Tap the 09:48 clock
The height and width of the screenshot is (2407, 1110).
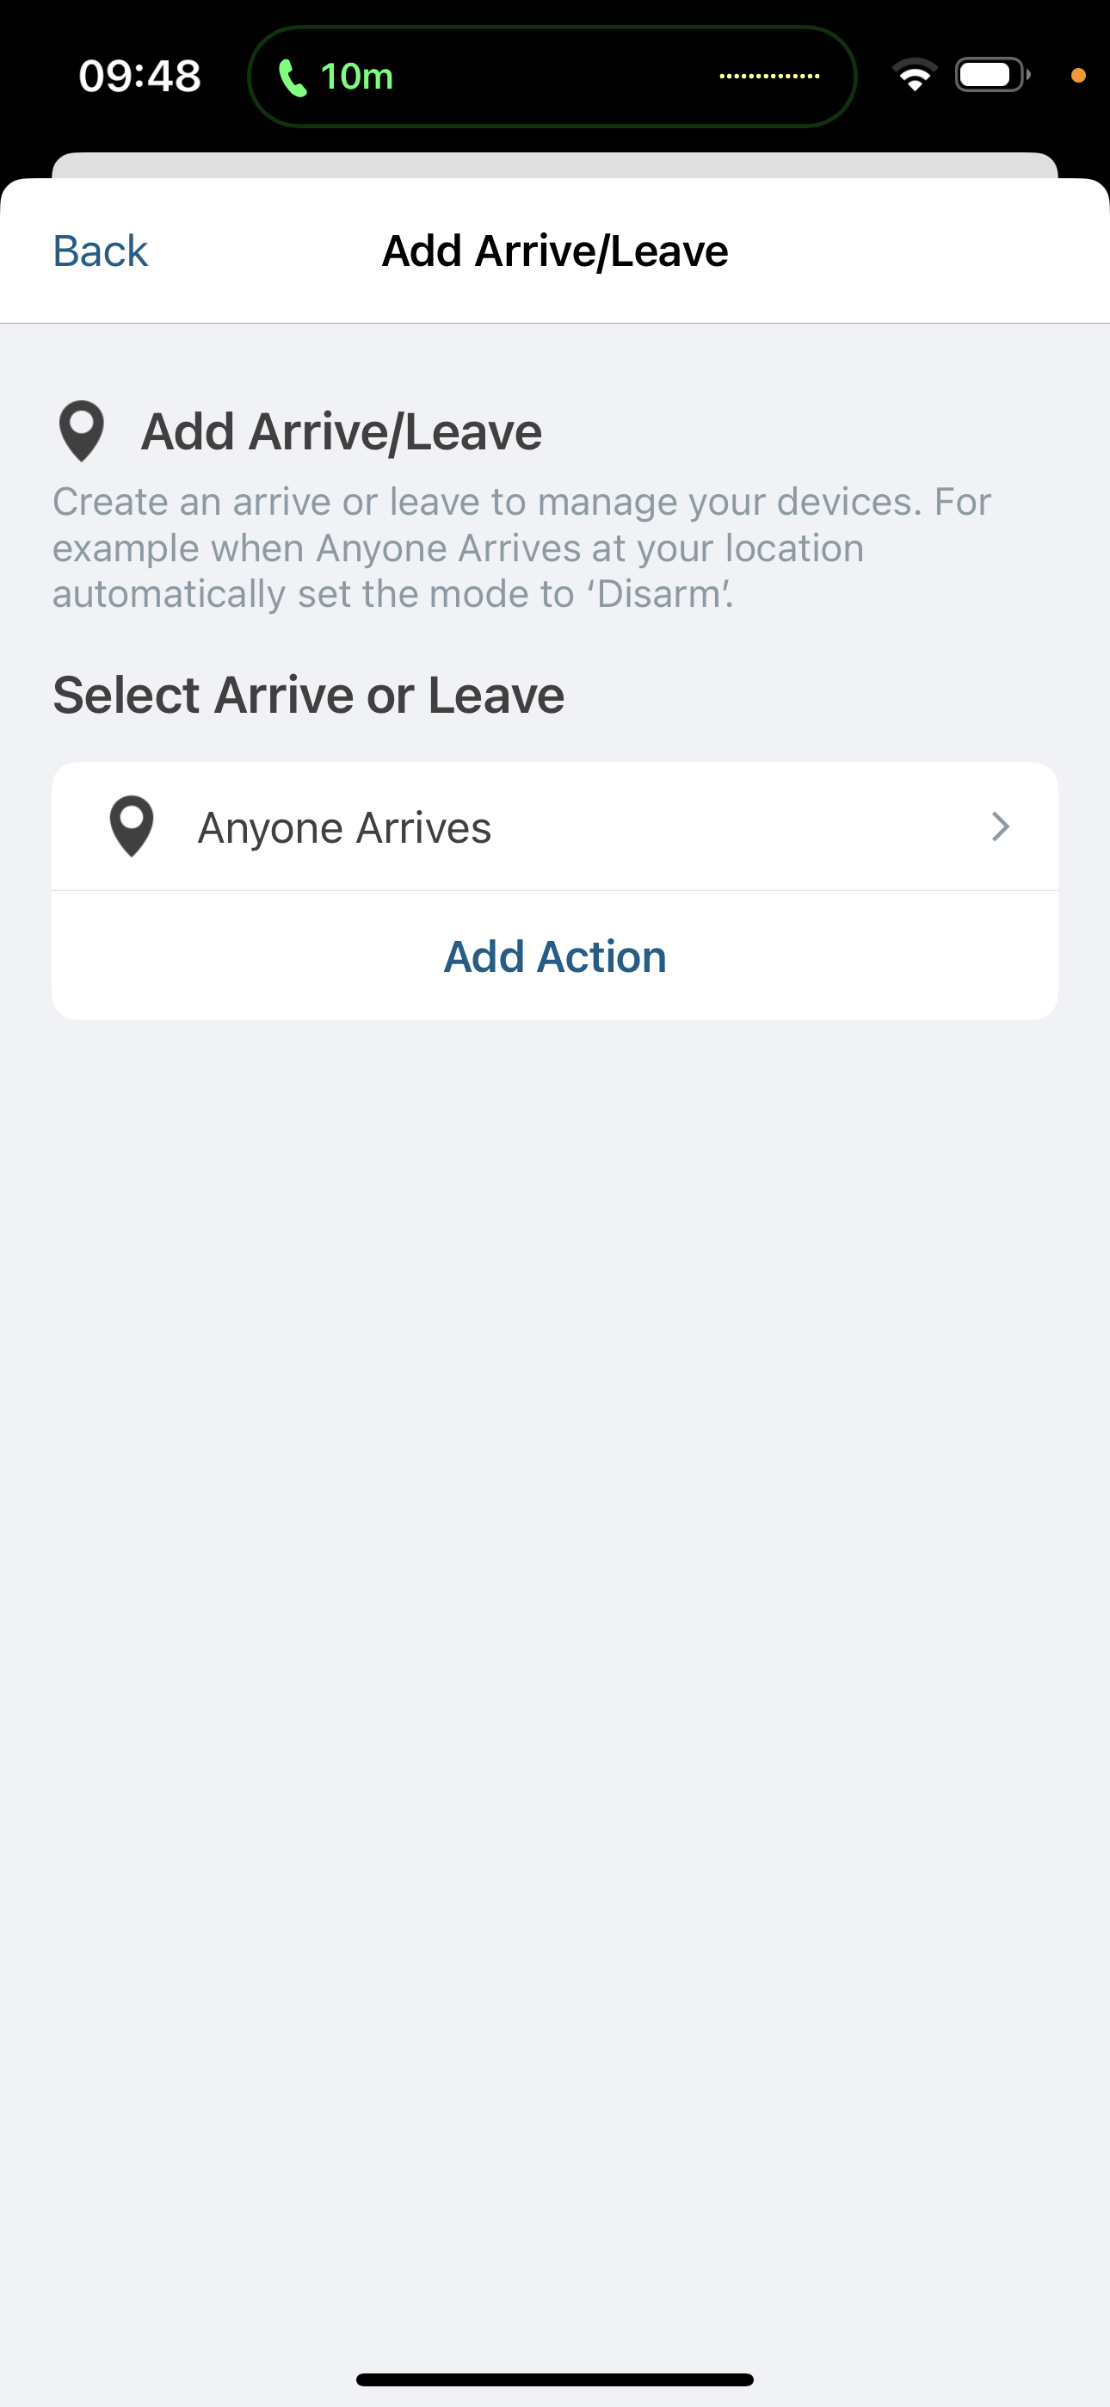coord(140,77)
